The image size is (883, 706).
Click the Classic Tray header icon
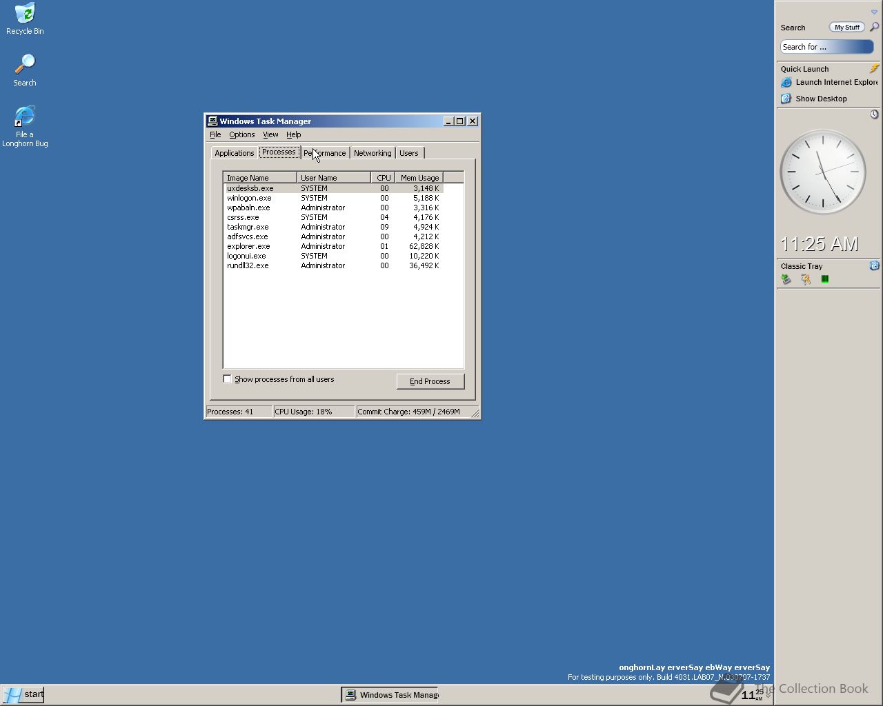[874, 265]
